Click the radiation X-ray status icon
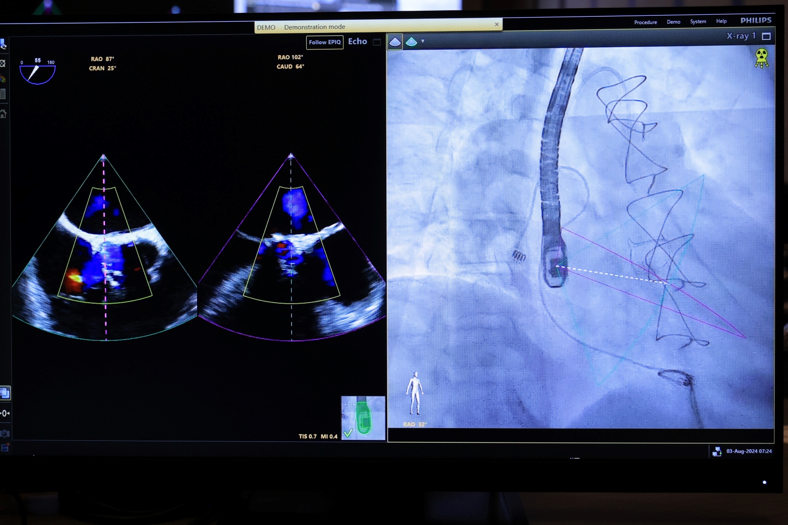Viewport: 788px width, 525px height. [761, 58]
